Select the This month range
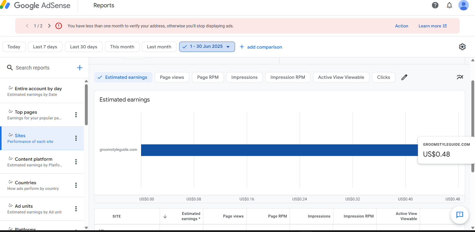Image resolution: width=475 pixels, height=232 pixels. [x=122, y=47]
